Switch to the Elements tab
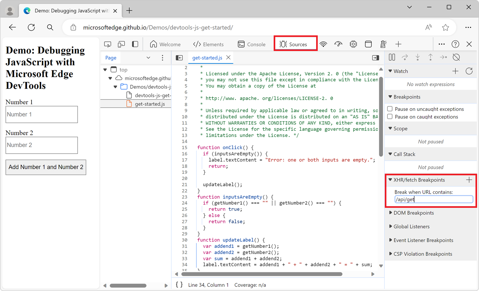479x291 pixels. coord(209,44)
